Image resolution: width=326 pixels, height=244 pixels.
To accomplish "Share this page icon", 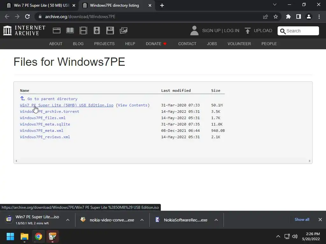I will point(266,17).
